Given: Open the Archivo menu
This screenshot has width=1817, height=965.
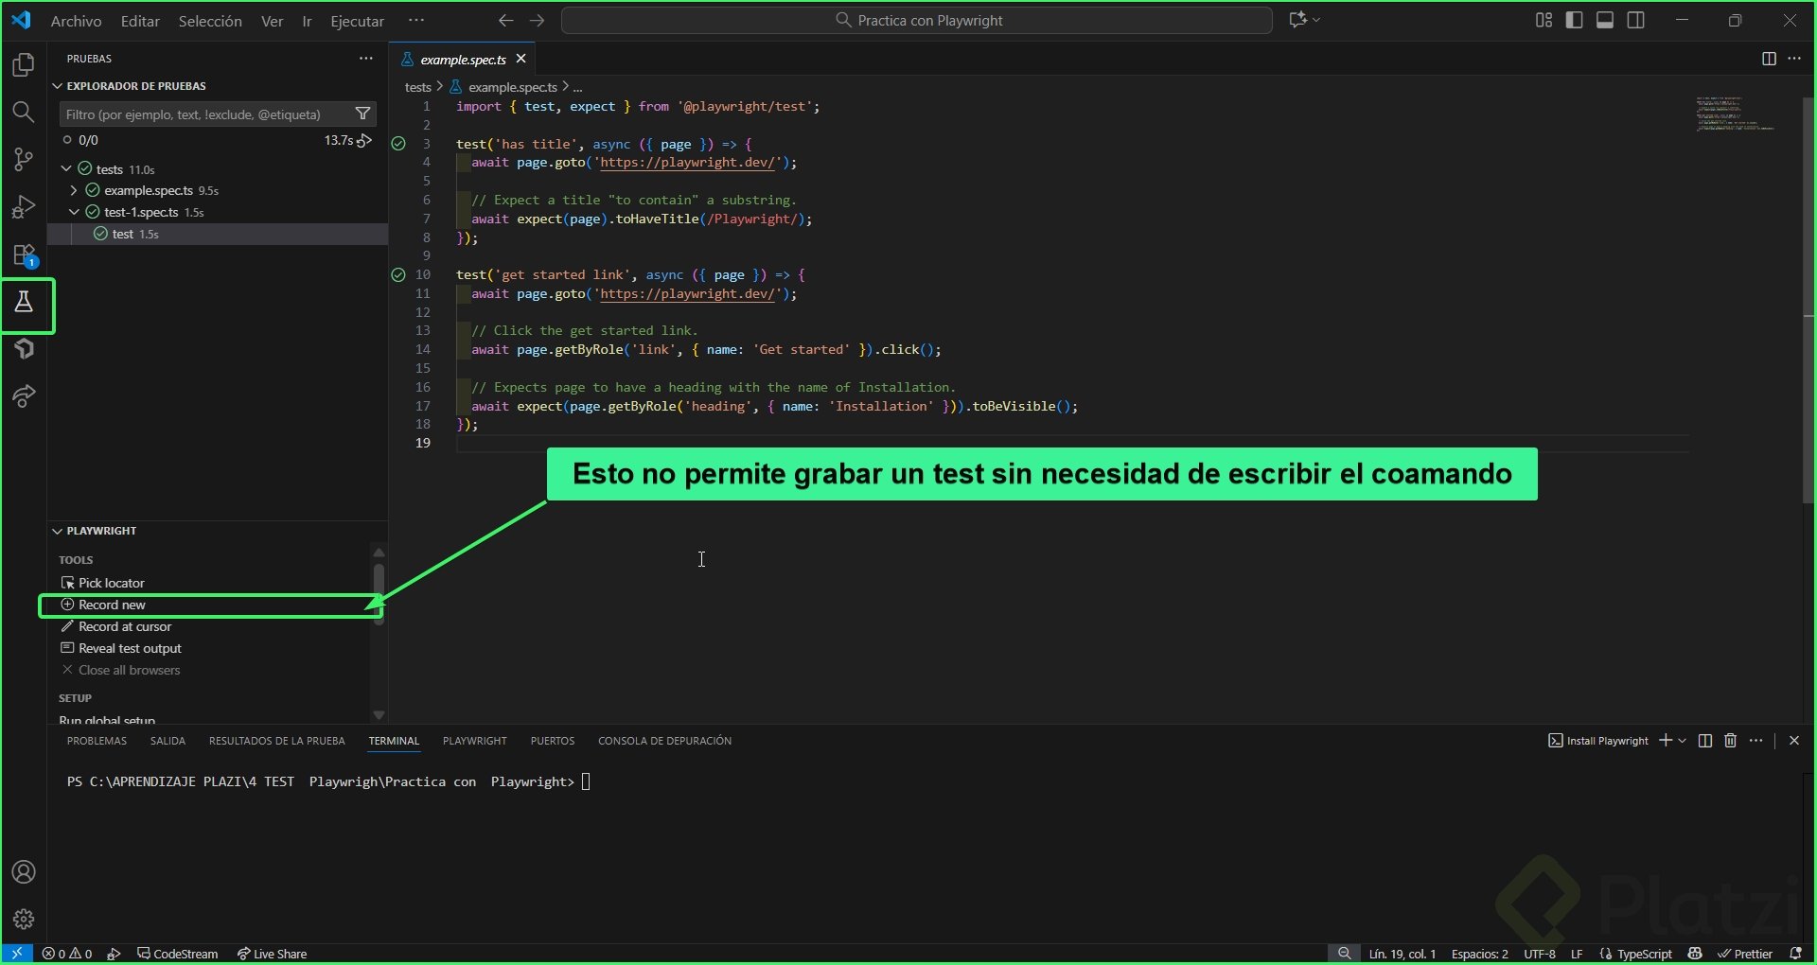Looking at the screenshot, I should [x=76, y=21].
